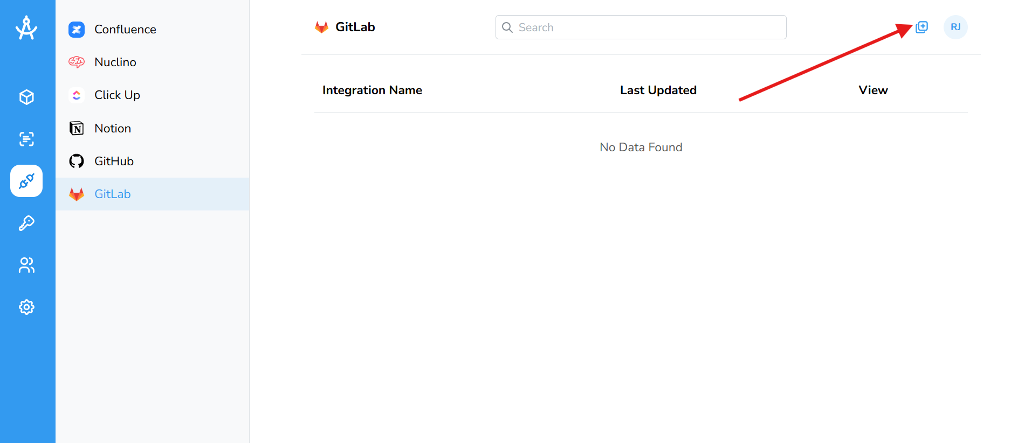The image size is (1018, 443).
Task: Click the GitLab fox logo in the header
Action: pos(322,26)
